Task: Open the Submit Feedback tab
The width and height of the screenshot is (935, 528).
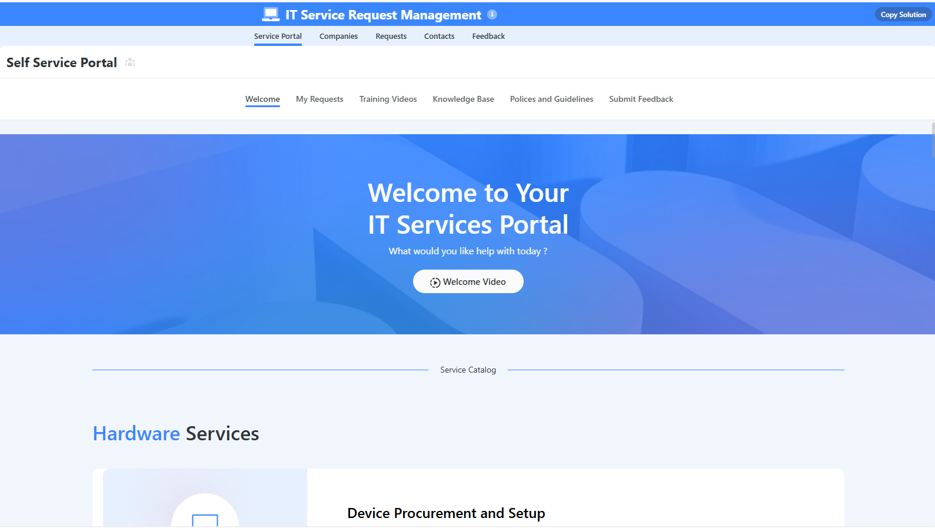Action: pos(641,99)
